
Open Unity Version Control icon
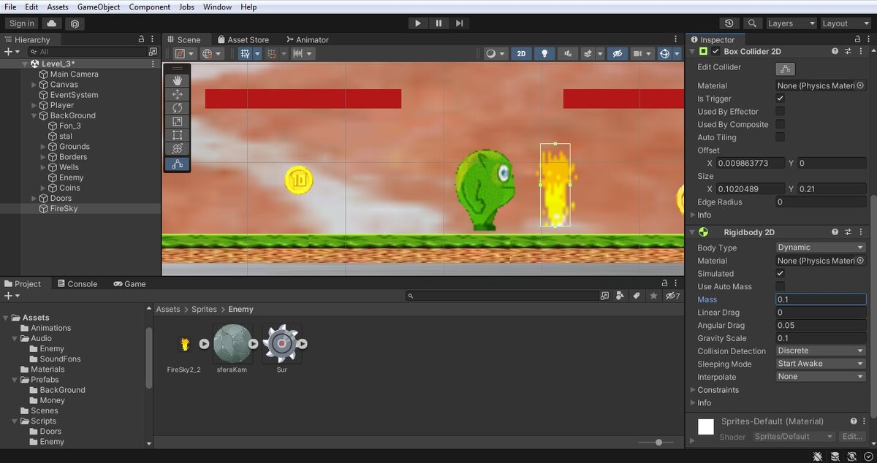75,23
